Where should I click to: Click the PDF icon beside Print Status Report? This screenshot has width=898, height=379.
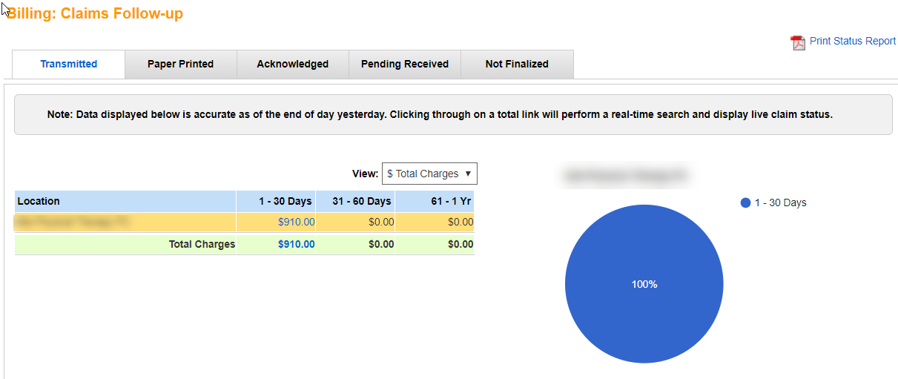tap(798, 42)
